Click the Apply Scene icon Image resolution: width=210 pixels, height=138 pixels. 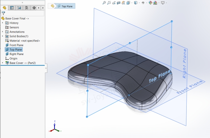point(155,3)
